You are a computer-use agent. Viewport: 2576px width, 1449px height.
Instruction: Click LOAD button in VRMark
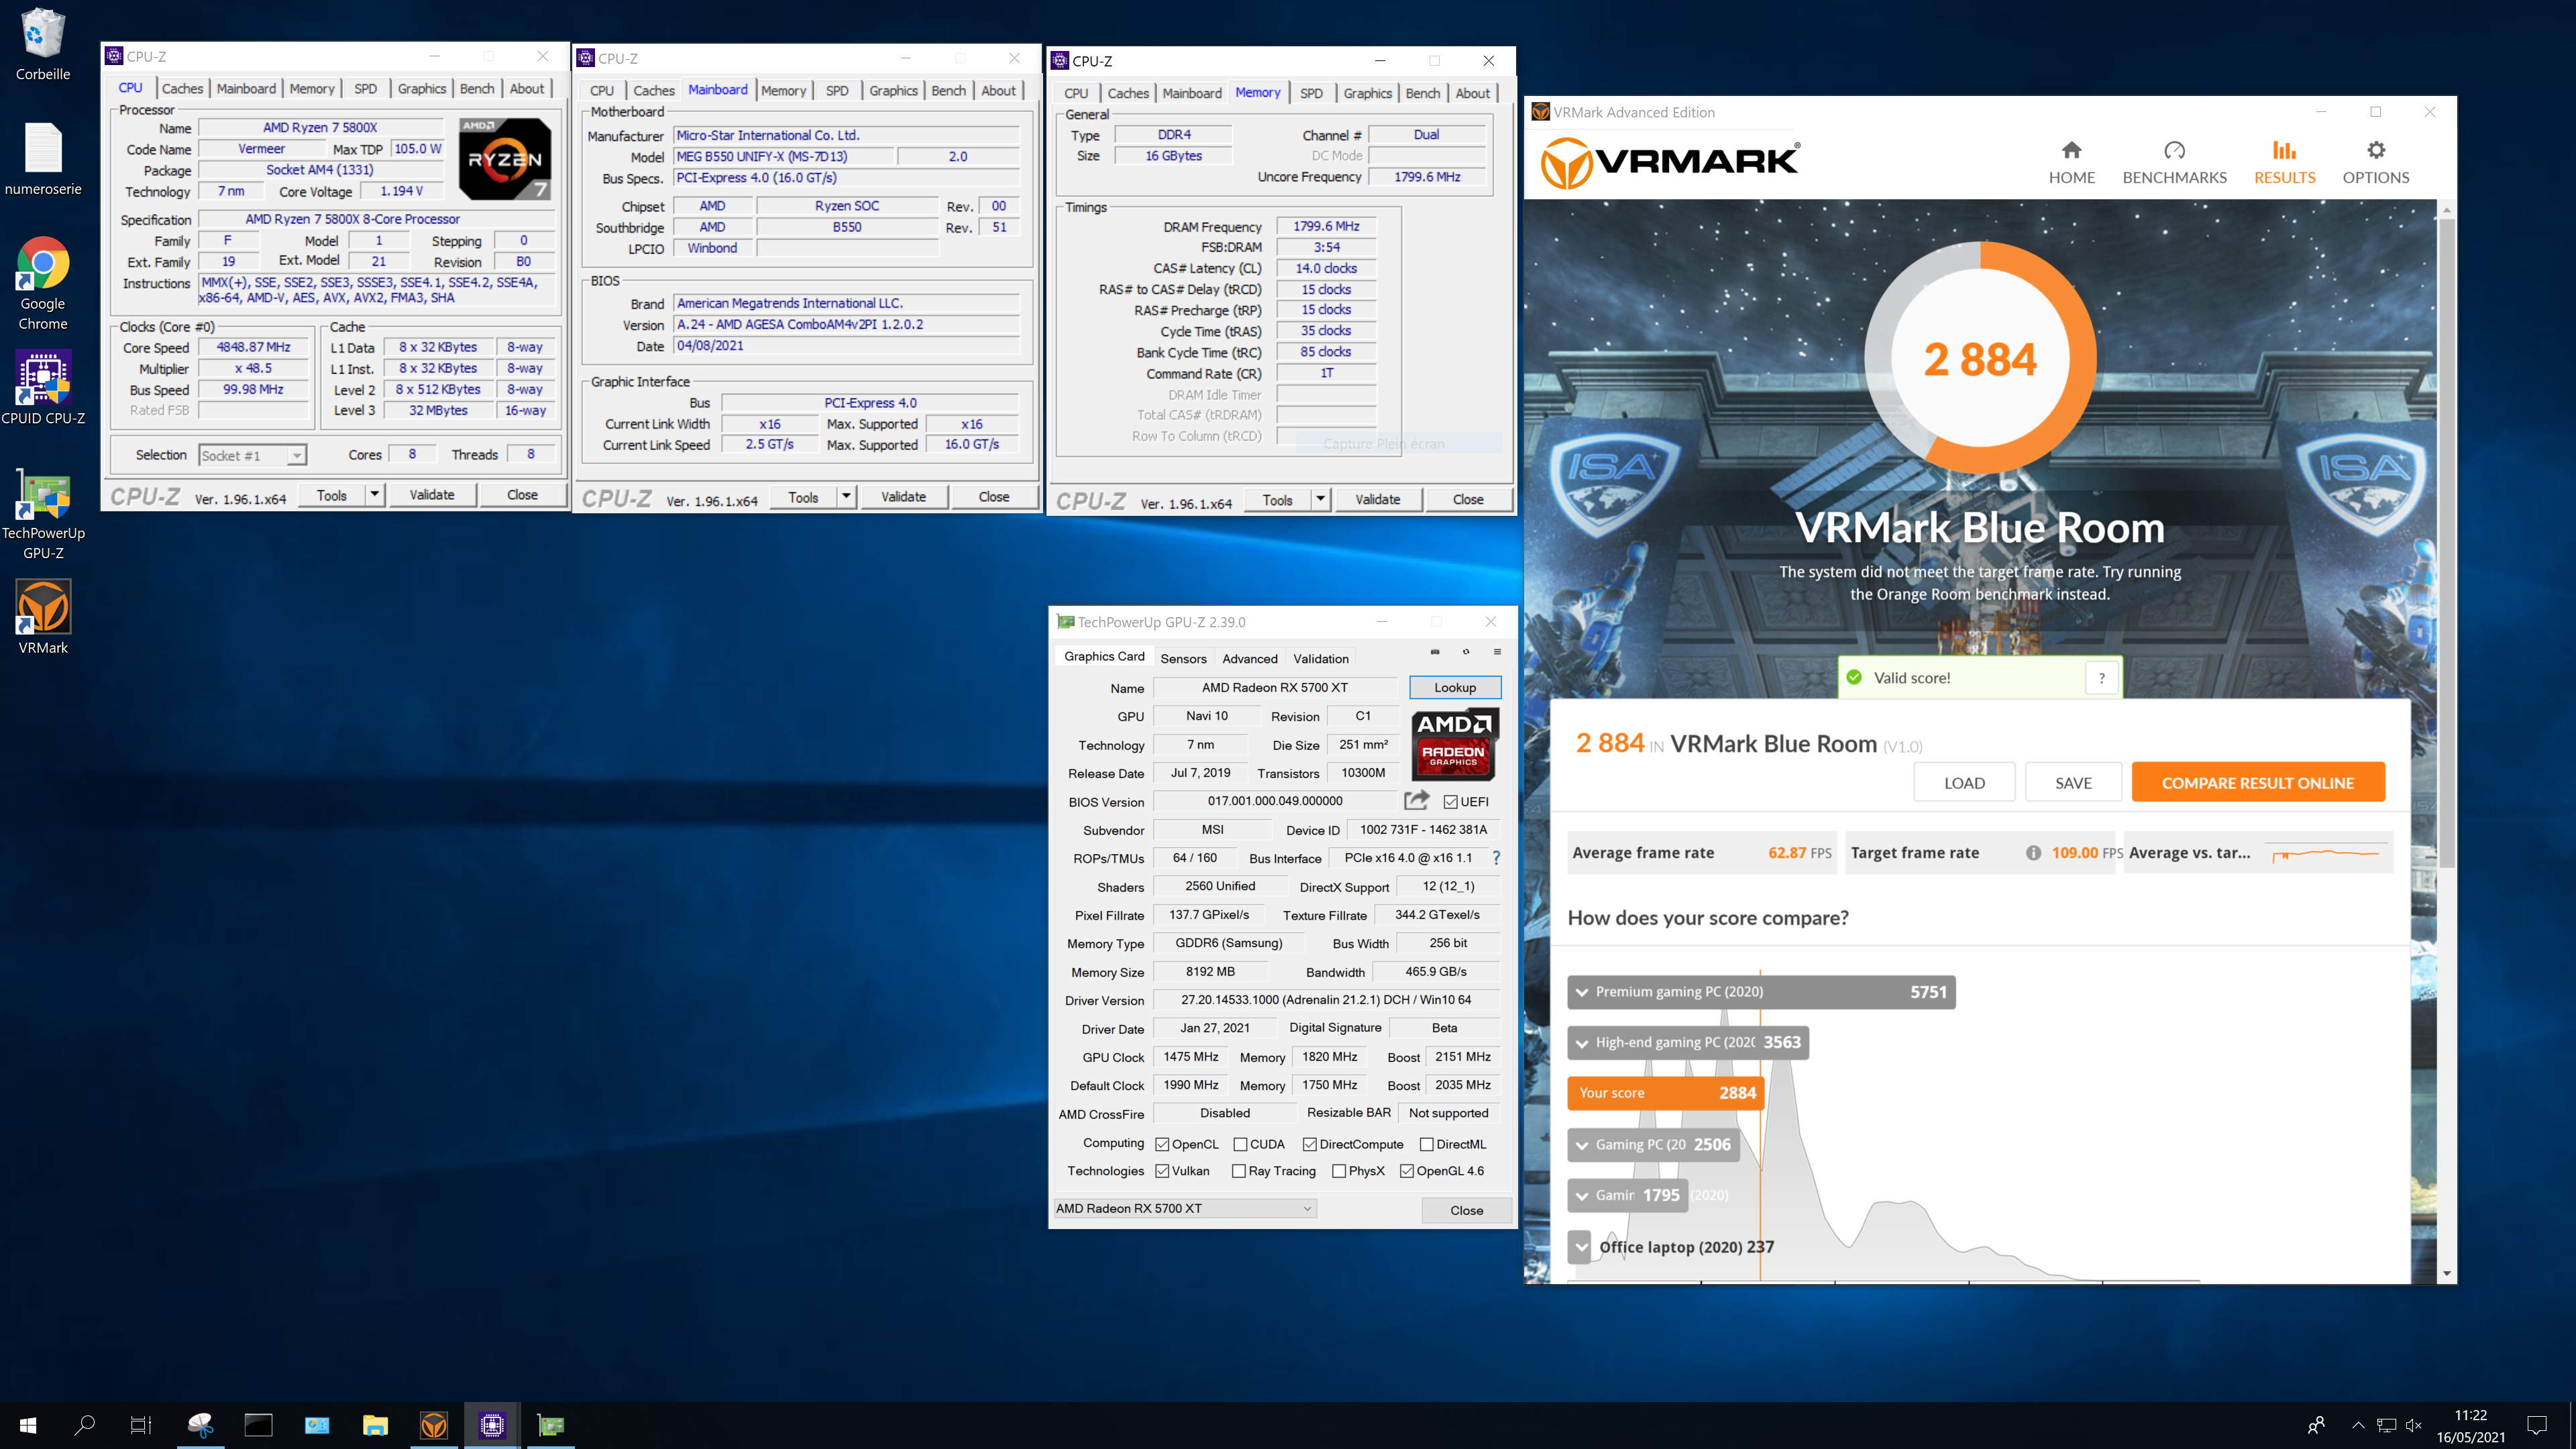(x=1964, y=782)
